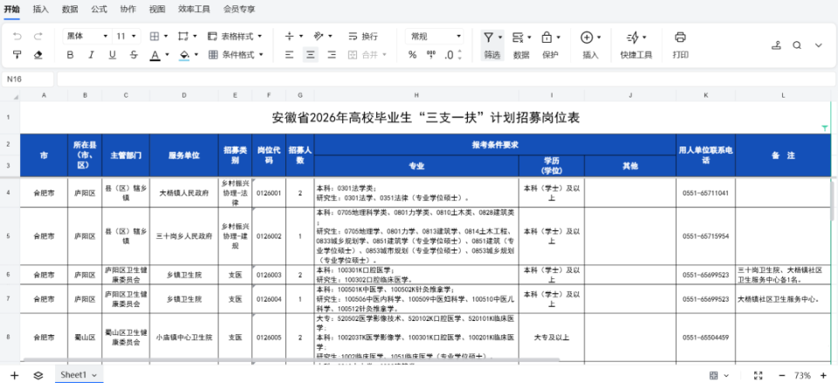Center align the text
The height and width of the screenshot is (383, 838).
coord(311,54)
